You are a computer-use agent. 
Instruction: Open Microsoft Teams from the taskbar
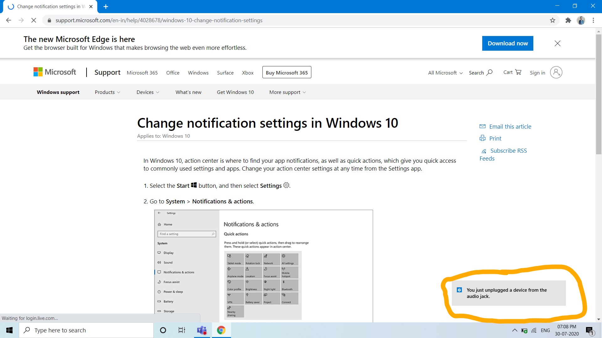pyautogui.click(x=202, y=330)
